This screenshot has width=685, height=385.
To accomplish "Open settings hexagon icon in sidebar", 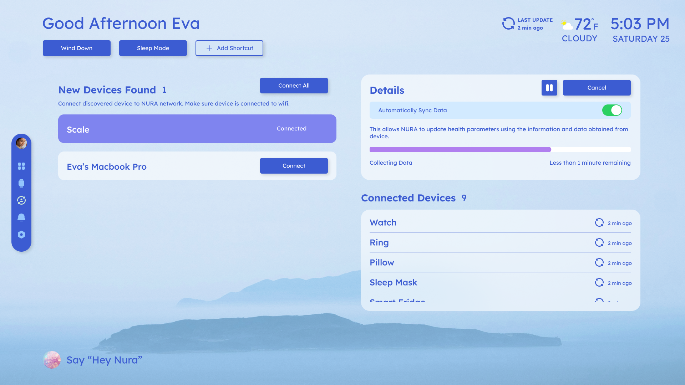I will [21, 235].
